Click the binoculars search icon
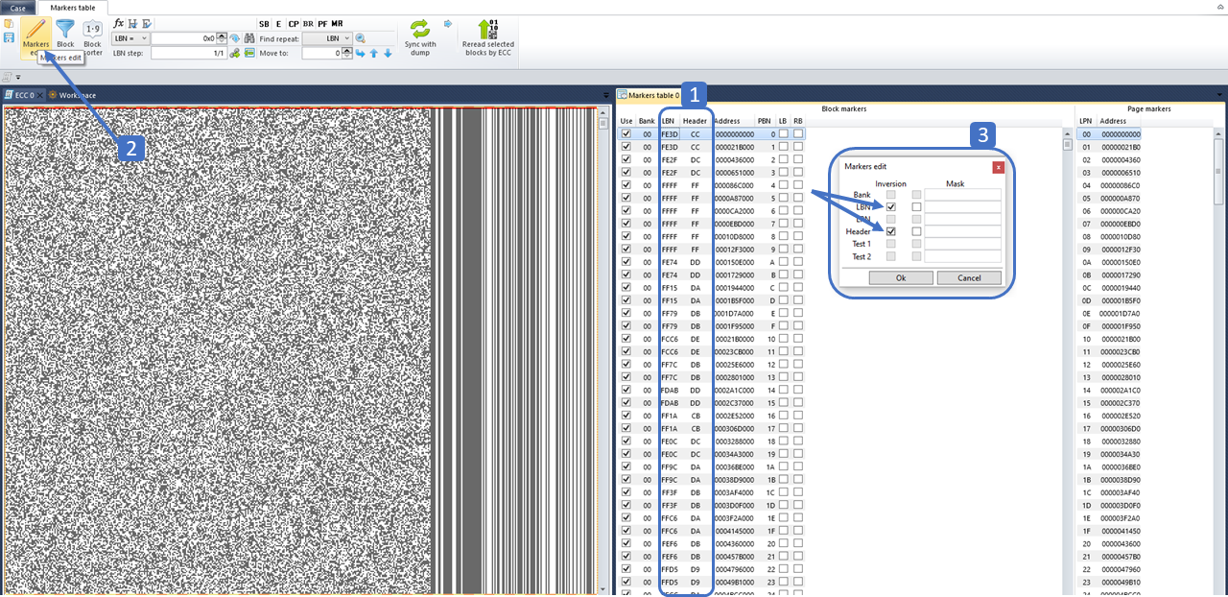This screenshot has width=1228, height=597. click(248, 38)
